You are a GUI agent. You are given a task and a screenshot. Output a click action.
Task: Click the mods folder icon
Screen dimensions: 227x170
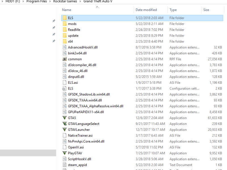click(x=65, y=24)
